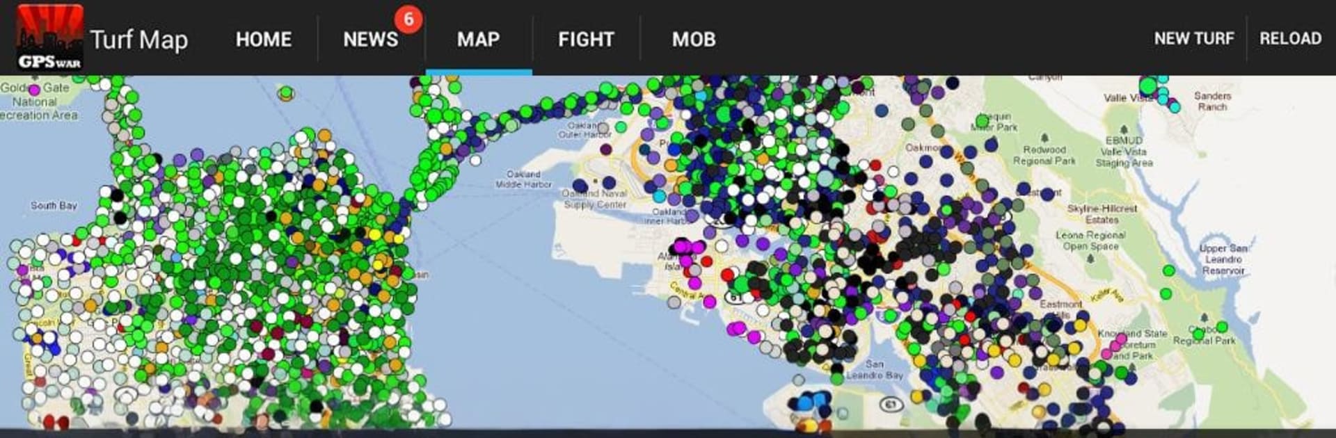Viewport: 1336px width, 438px height.
Task: Switch to the FIGHT tab
Action: tap(586, 39)
